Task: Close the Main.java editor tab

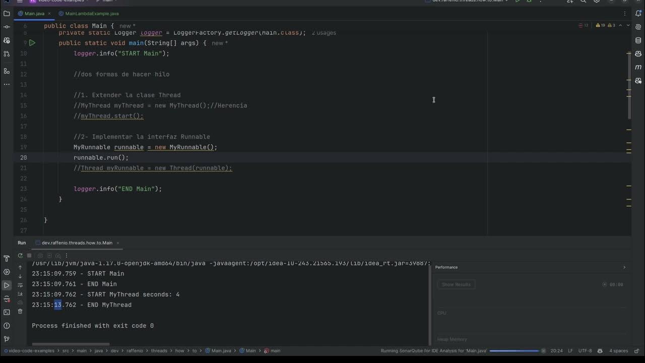Action: click(x=50, y=14)
